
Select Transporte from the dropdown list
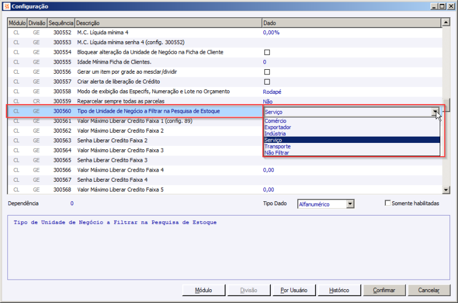(x=352, y=146)
